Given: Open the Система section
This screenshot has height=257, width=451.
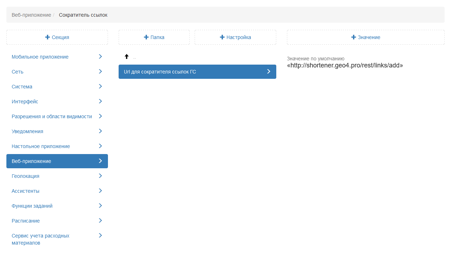Looking at the screenshot, I should [x=22, y=87].
